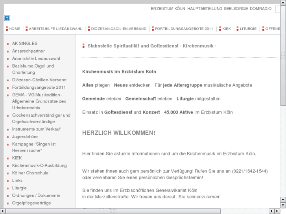The width and height of the screenshot is (286, 214).
Task: Open Glockensachverständiger und Orgelsachverständige link
Action: [x=41, y=118]
